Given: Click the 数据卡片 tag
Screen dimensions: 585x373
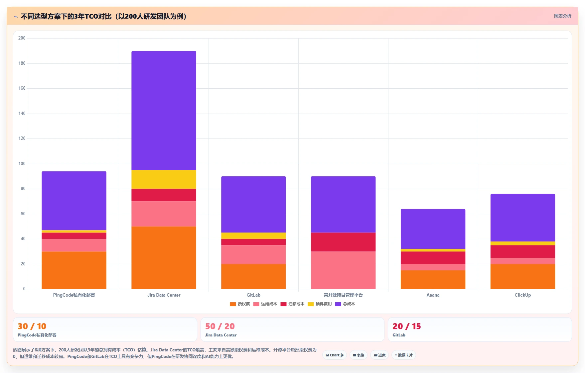Looking at the screenshot, I should tap(404, 355).
